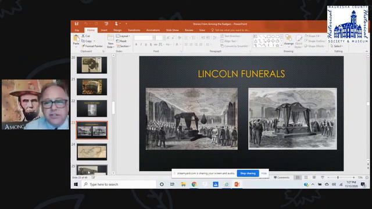
Task: Open Task View on taskbar
Action: (172, 185)
